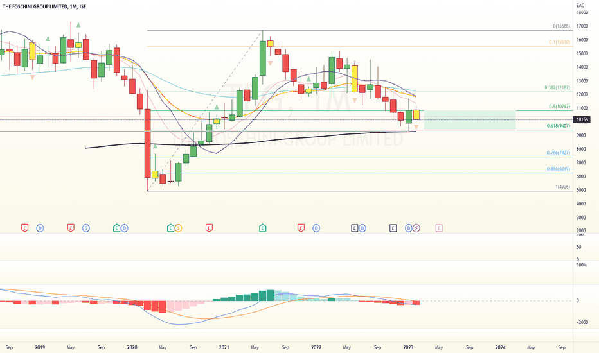Click the 14000 price axis label

[x=582, y=67]
